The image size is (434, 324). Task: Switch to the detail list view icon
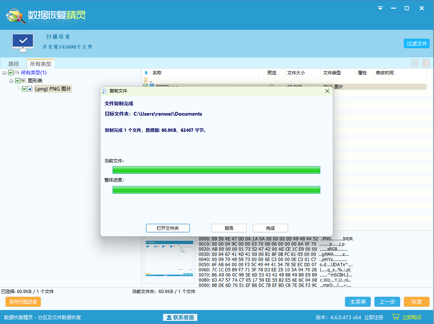coord(426,63)
